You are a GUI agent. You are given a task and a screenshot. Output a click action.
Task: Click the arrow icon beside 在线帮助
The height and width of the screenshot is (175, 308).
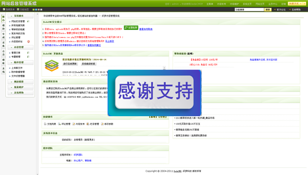pyautogui.click(x=290, y=9)
